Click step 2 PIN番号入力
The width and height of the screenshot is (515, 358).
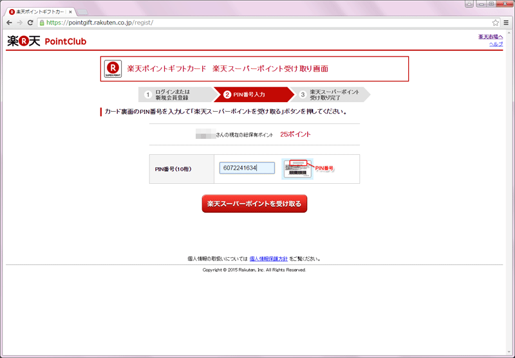point(252,94)
